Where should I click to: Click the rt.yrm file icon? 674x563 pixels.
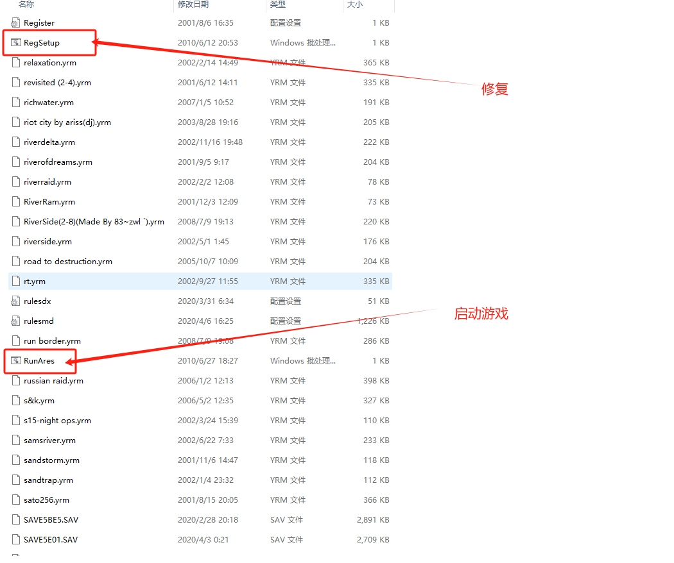(x=16, y=281)
